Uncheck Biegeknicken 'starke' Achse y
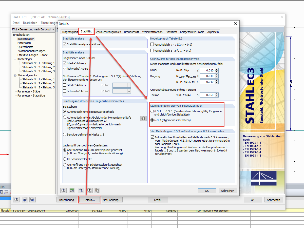Viewport: 304px width, 228px height. point(65,63)
